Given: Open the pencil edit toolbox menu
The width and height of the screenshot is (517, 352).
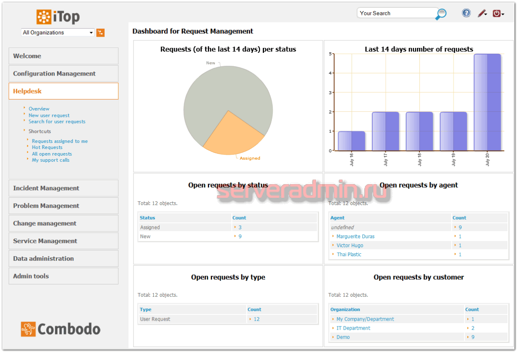Looking at the screenshot, I should click(482, 14).
